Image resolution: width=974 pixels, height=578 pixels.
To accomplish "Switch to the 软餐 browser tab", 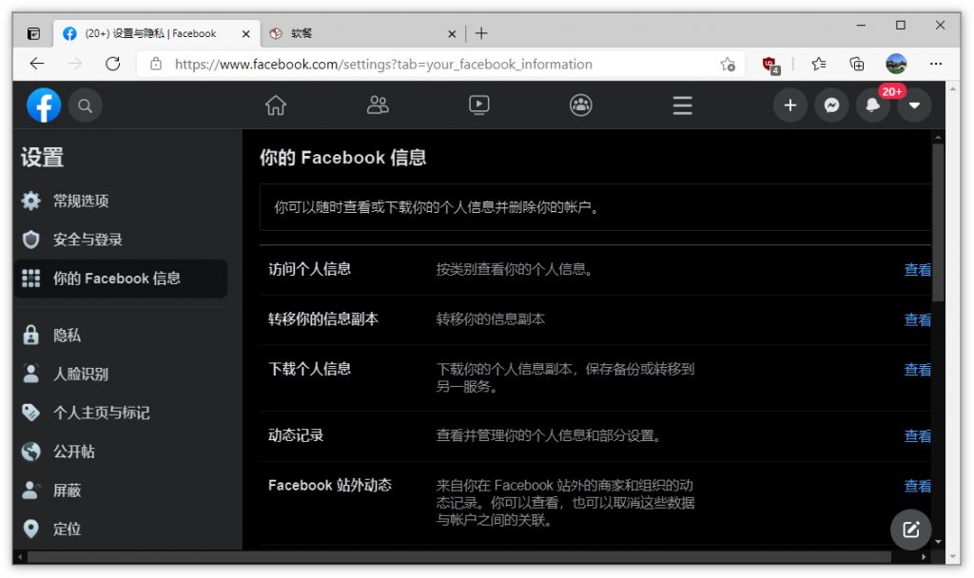I will [x=361, y=33].
